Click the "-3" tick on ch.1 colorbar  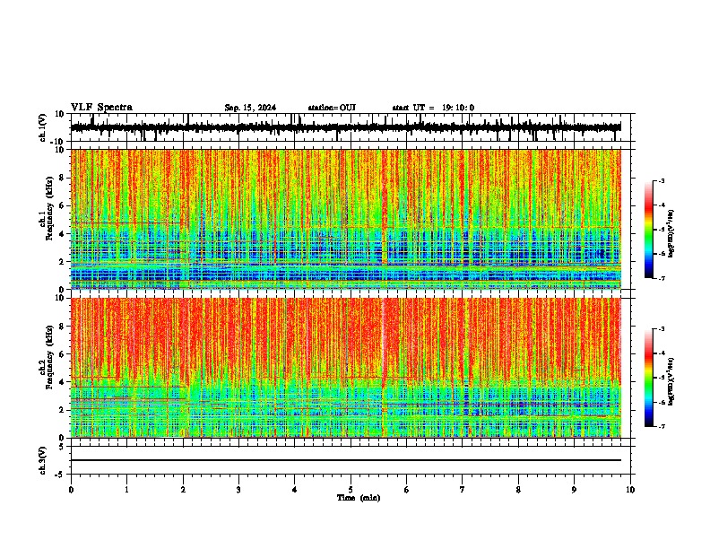pyautogui.click(x=662, y=180)
